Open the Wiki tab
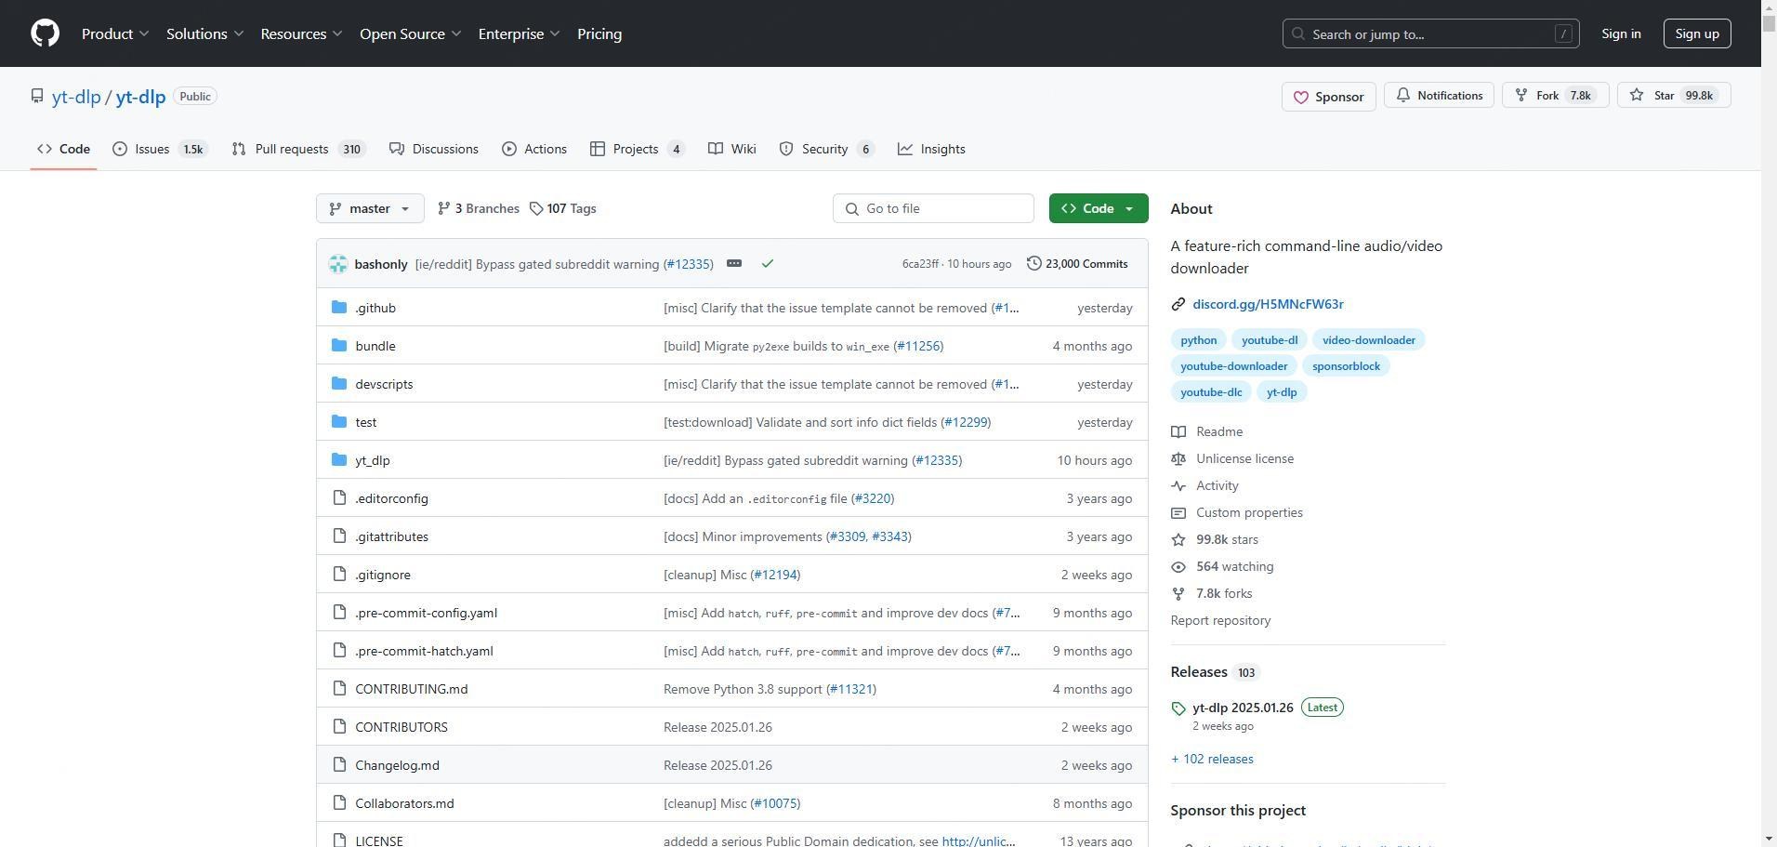Viewport: 1777px width, 847px height. click(732, 149)
